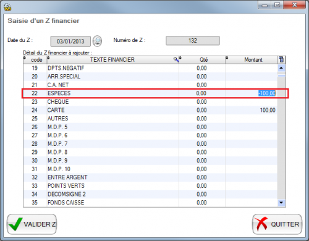309x241 pixels.
Task: Click the sort arrows on the Montant column header
Action: (227, 58)
